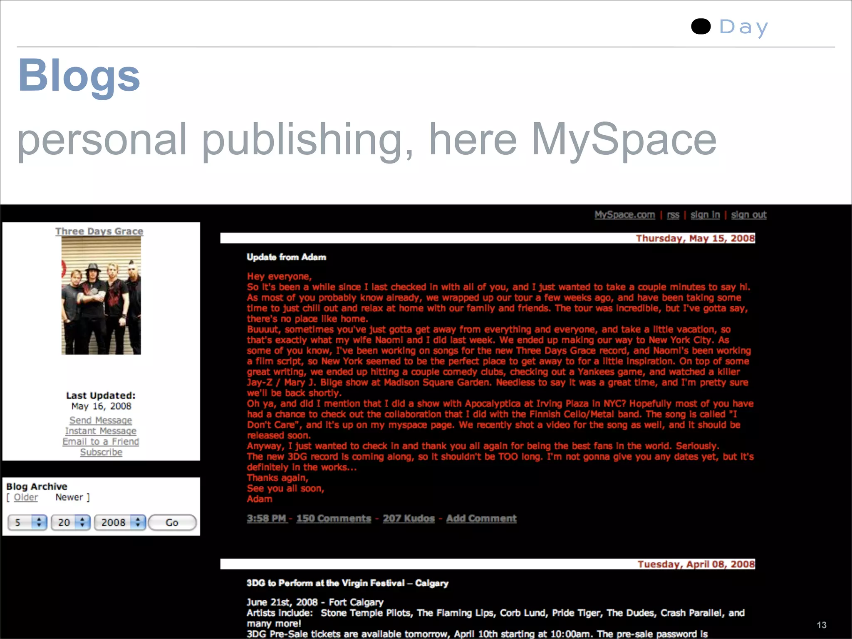Click the sign in link
Image resolution: width=852 pixels, height=639 pixels.
[705, 215]
